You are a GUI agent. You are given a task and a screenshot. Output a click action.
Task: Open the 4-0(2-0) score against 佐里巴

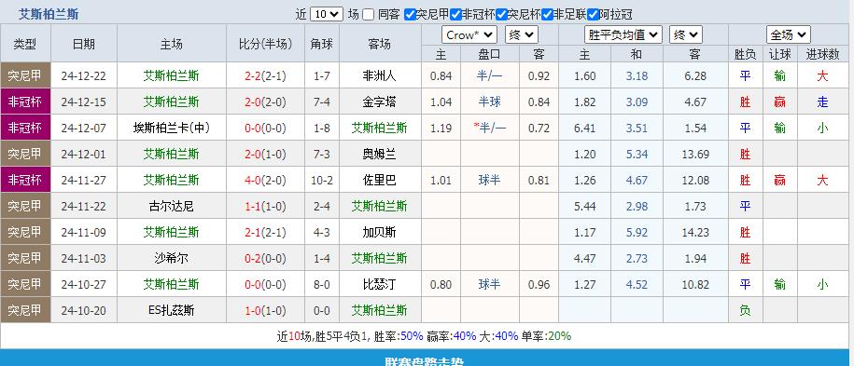click(x=266, y=180)
